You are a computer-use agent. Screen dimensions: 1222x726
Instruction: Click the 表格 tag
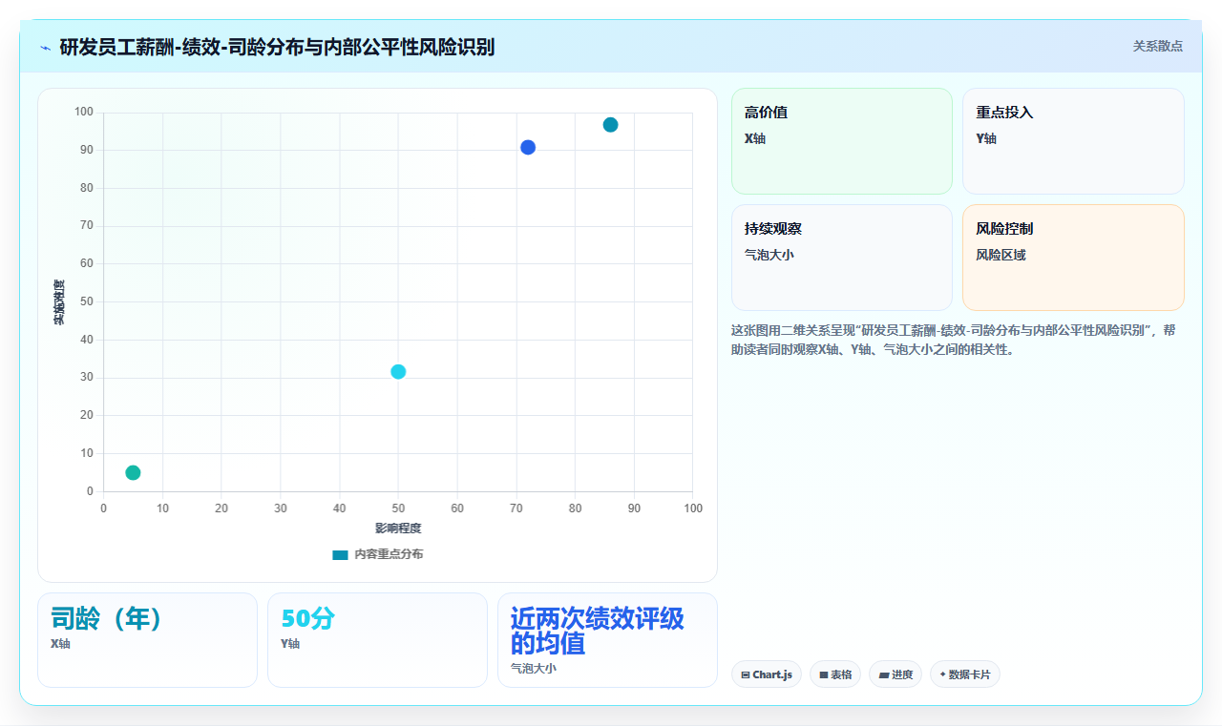click(x=835, y=674)
